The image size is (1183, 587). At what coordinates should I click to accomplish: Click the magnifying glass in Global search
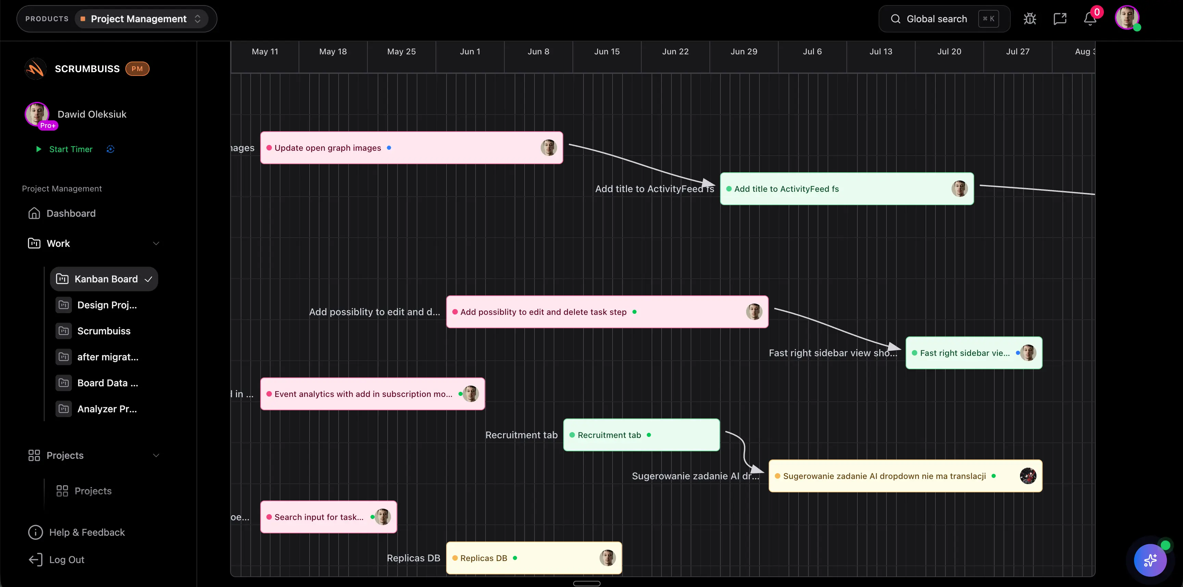pyautogui.click(x=895, y=19)
